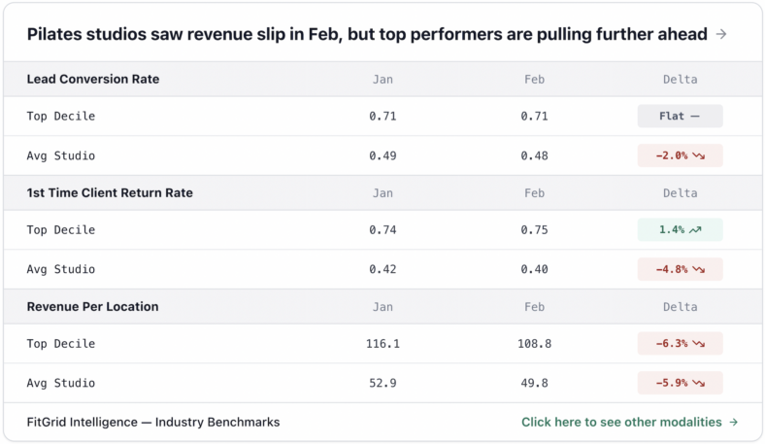Click the green 1.4% upward trend badge
This screenshot has height=444, width=765.
[x=680, y=230]
